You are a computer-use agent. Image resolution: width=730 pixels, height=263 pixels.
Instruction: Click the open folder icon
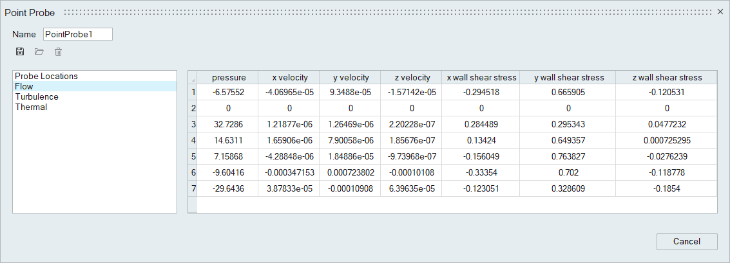pyautogui.click(x=39, y=51)
